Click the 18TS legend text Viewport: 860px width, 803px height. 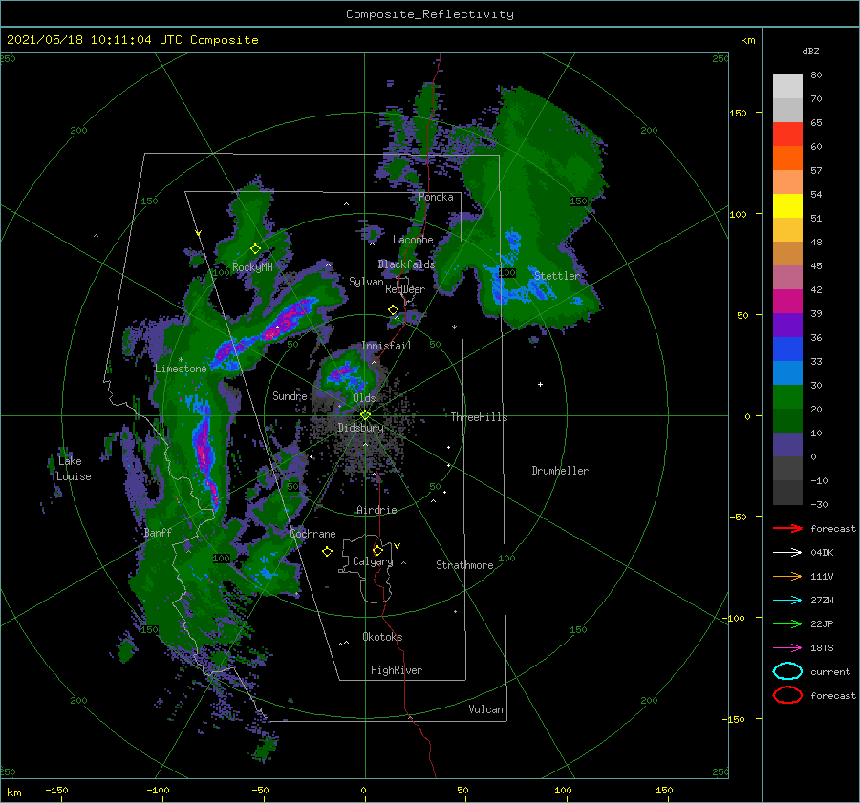[x=822, y=648]
